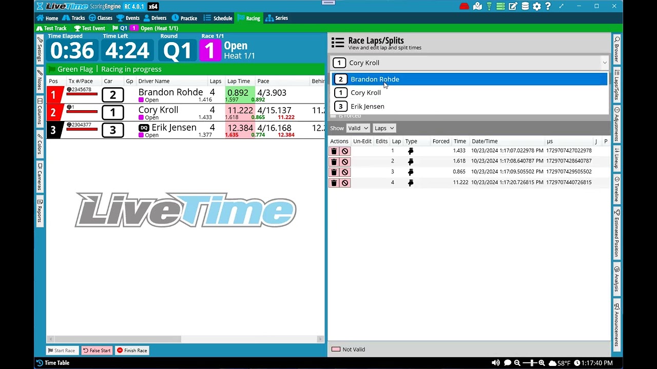Image resolution: width=657 pixels, height=369 pixels.
Task: Open the Valid filter dropdown
Action: click(x=358, y=128)
